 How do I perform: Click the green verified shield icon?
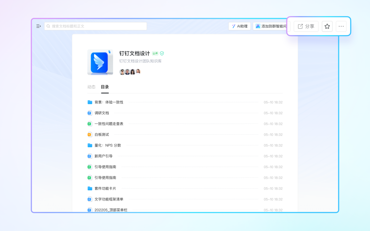(162, 53)
